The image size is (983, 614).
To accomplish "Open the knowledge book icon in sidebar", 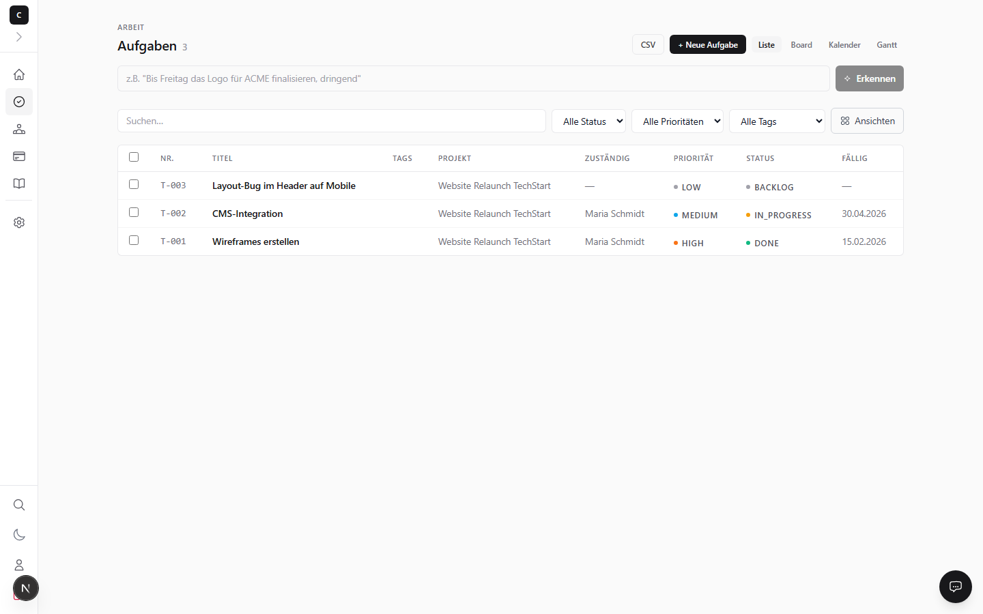I will [x=19, y=184].
